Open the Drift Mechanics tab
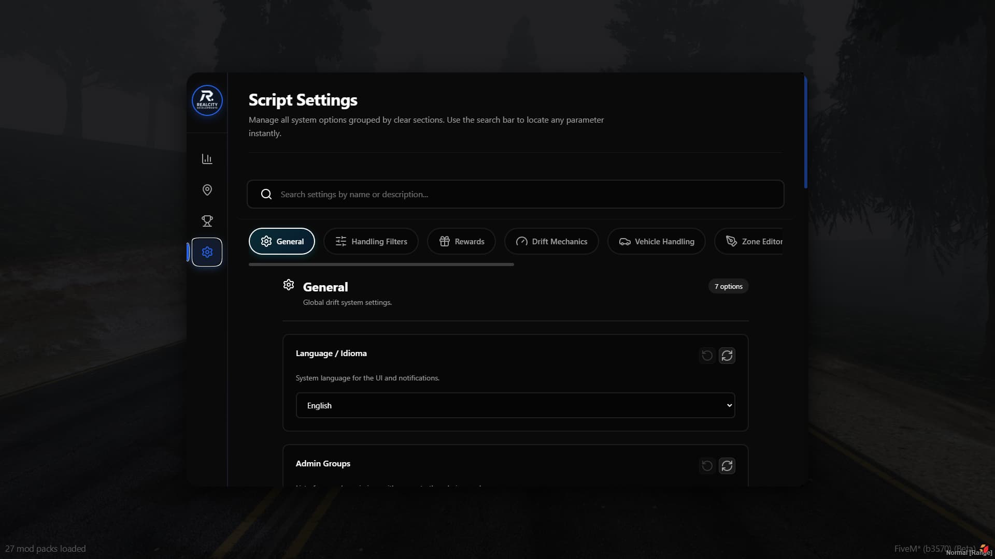 coord(551,241)
